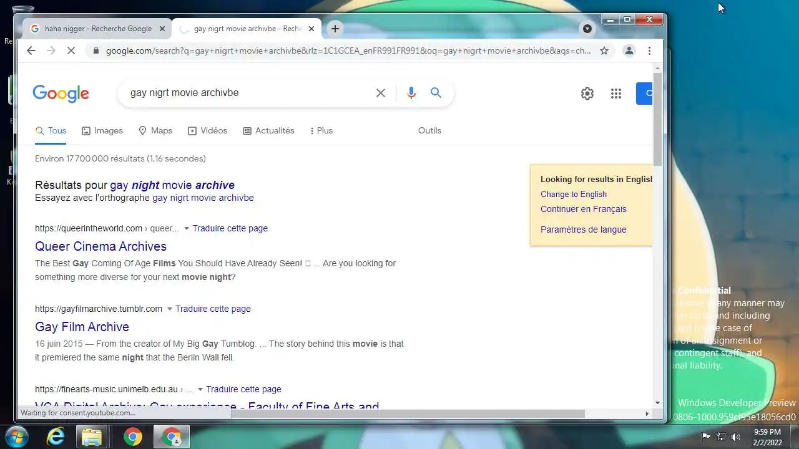
Task: Expand options arrow for unimelb result
Action: click(200, 390)
